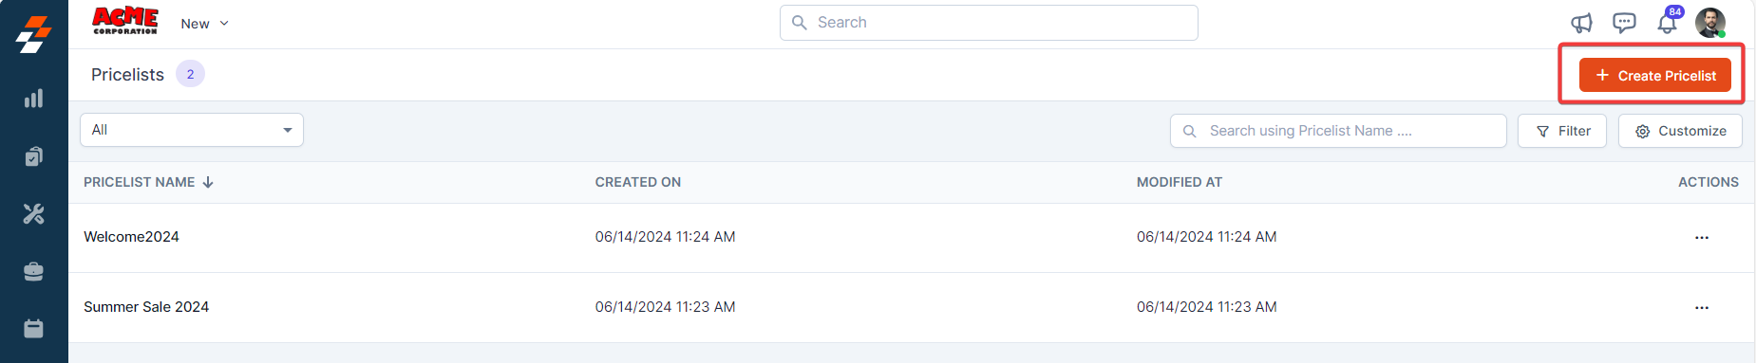Open the notifications bell with badge 84
Screen dimensions: 1756x363
pos(1669,21)
